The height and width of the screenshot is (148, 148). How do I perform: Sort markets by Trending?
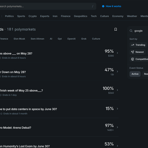click(x=138, y=45)
